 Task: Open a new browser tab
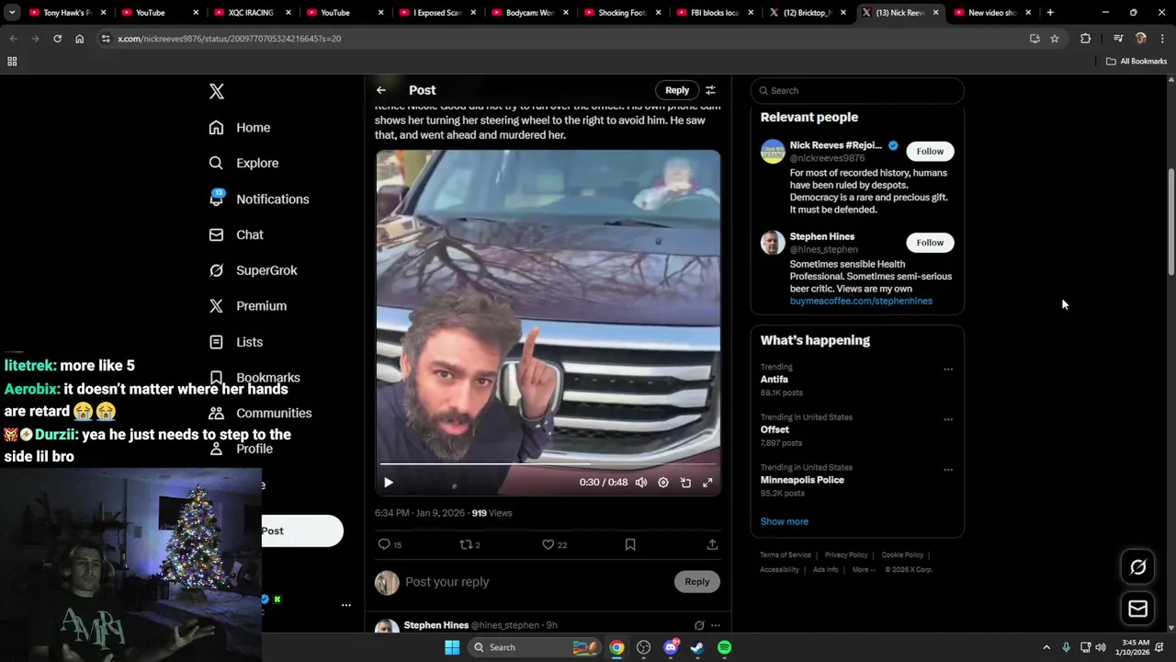[1050, 13]
